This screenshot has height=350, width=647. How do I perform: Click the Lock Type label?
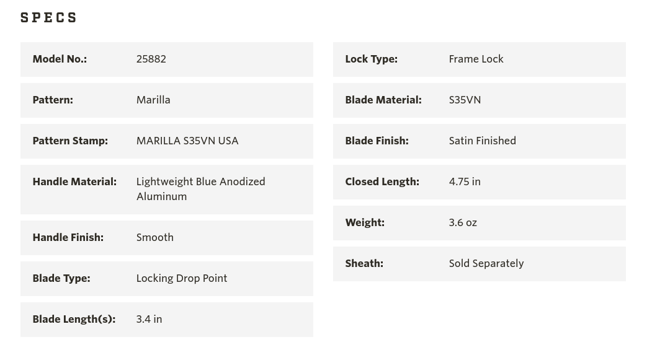372,59
